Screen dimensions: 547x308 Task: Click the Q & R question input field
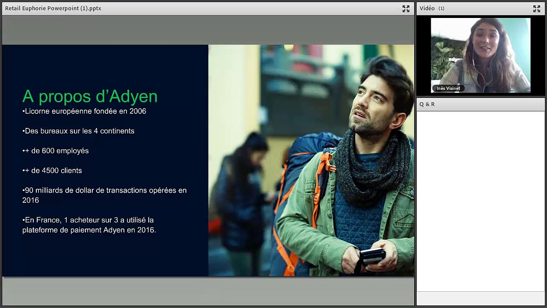[481, 298]
